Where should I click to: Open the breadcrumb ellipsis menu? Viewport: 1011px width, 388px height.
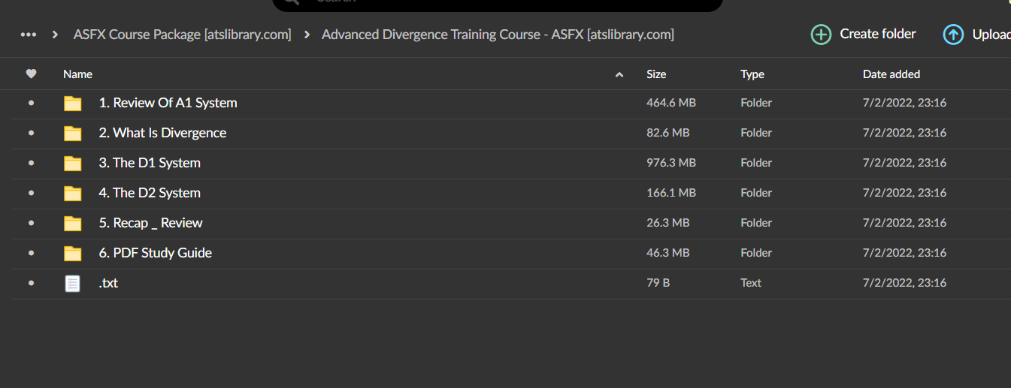29,35
